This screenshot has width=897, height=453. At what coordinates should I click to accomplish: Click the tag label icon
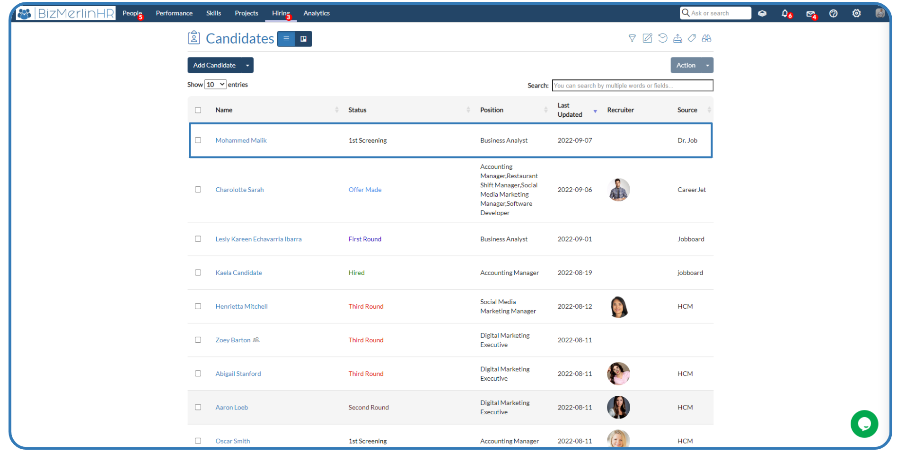coord(692,38)
